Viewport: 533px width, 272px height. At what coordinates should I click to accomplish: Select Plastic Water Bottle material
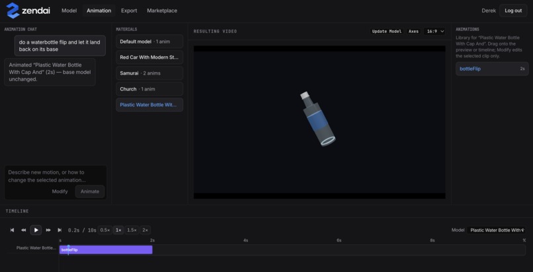pyautogui.click(x=149, y=105)
